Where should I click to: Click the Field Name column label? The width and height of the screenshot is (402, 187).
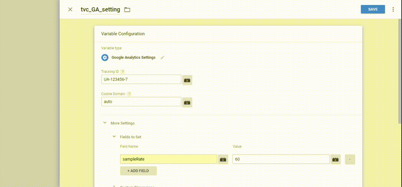coord(129,146)
